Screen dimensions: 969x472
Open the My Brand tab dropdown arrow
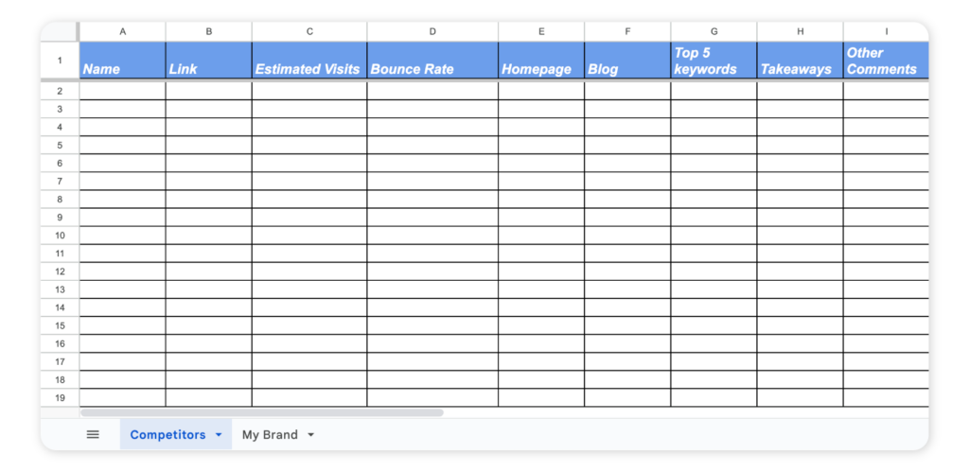coord(310,435)
